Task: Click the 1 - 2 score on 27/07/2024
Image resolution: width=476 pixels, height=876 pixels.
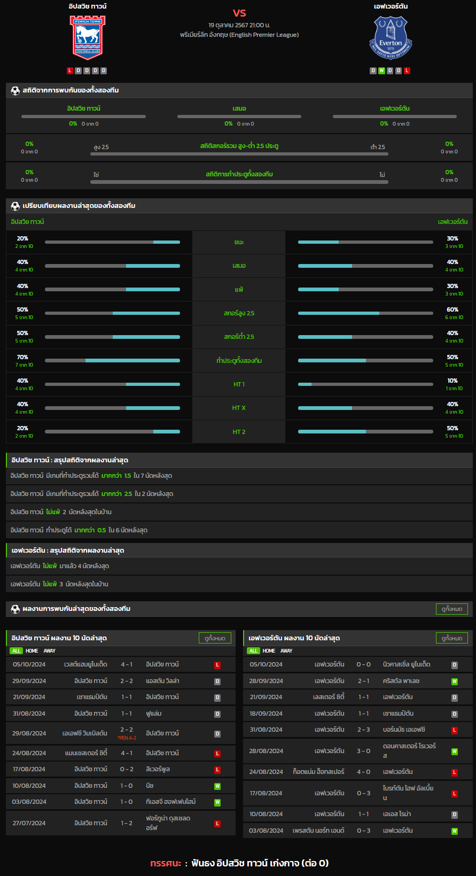Action: point(127,824)
